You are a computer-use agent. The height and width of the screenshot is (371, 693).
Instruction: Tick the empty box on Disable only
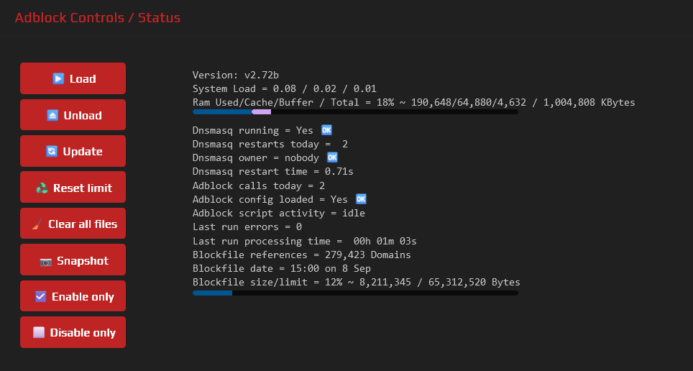[39, 332]
